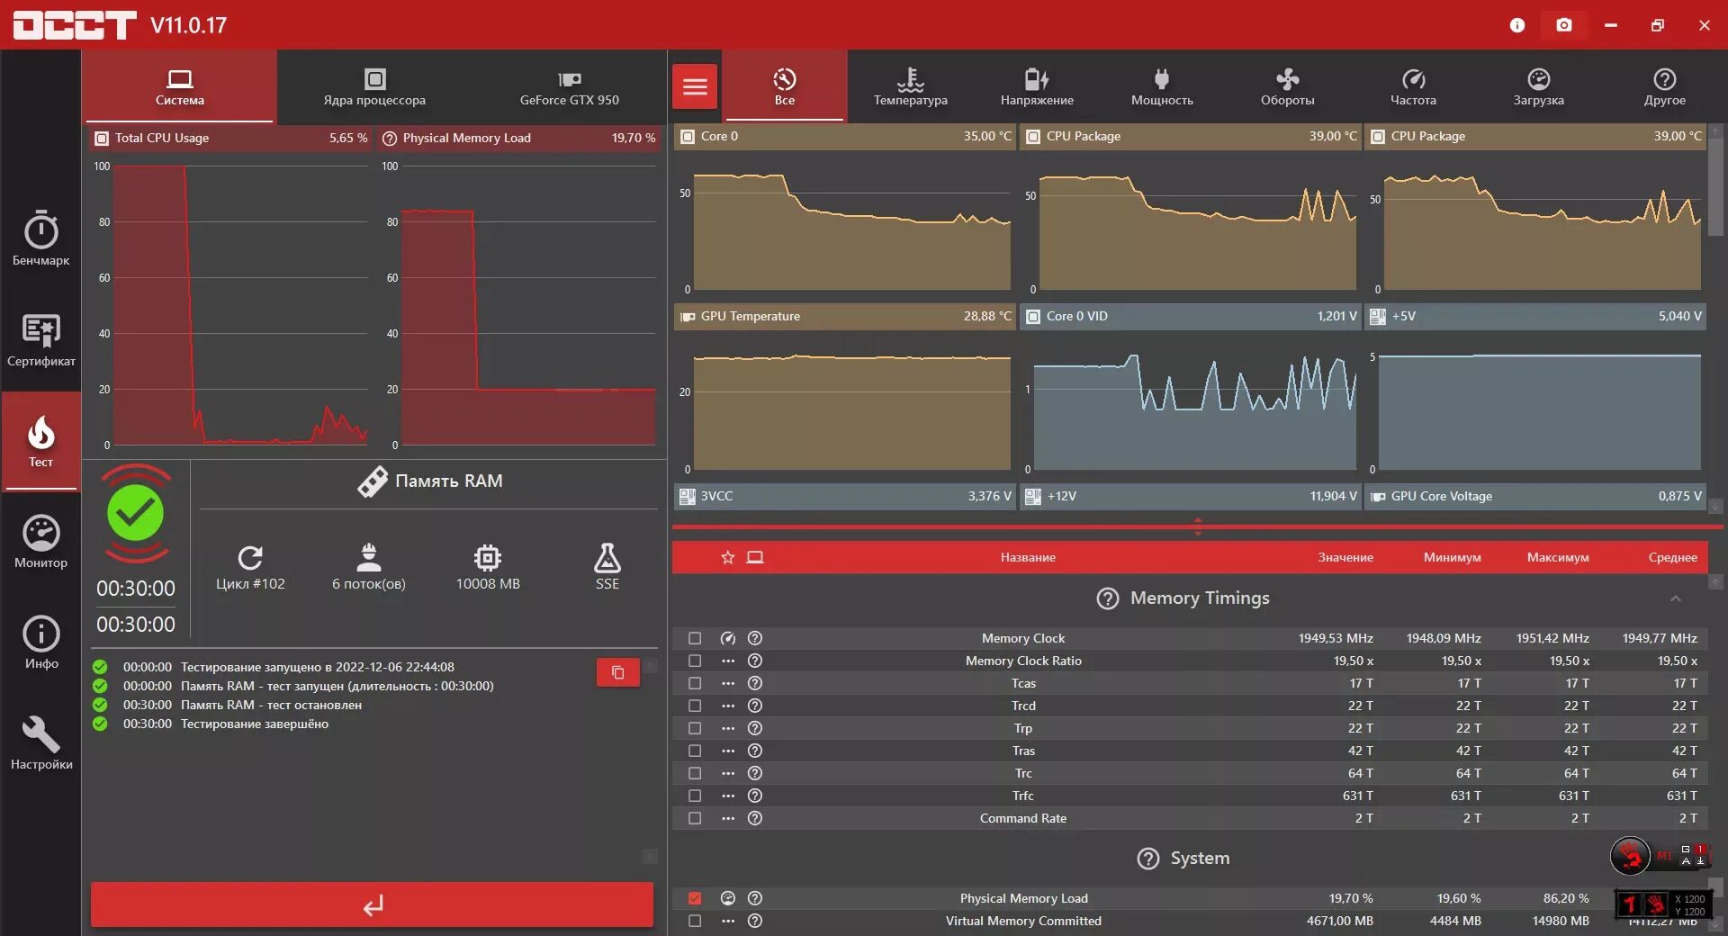Open the red hamburger menu button

pos(695,86)
